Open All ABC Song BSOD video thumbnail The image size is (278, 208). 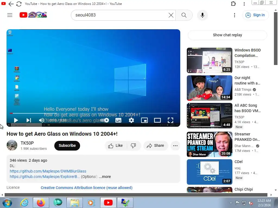[x=209, y=115]
